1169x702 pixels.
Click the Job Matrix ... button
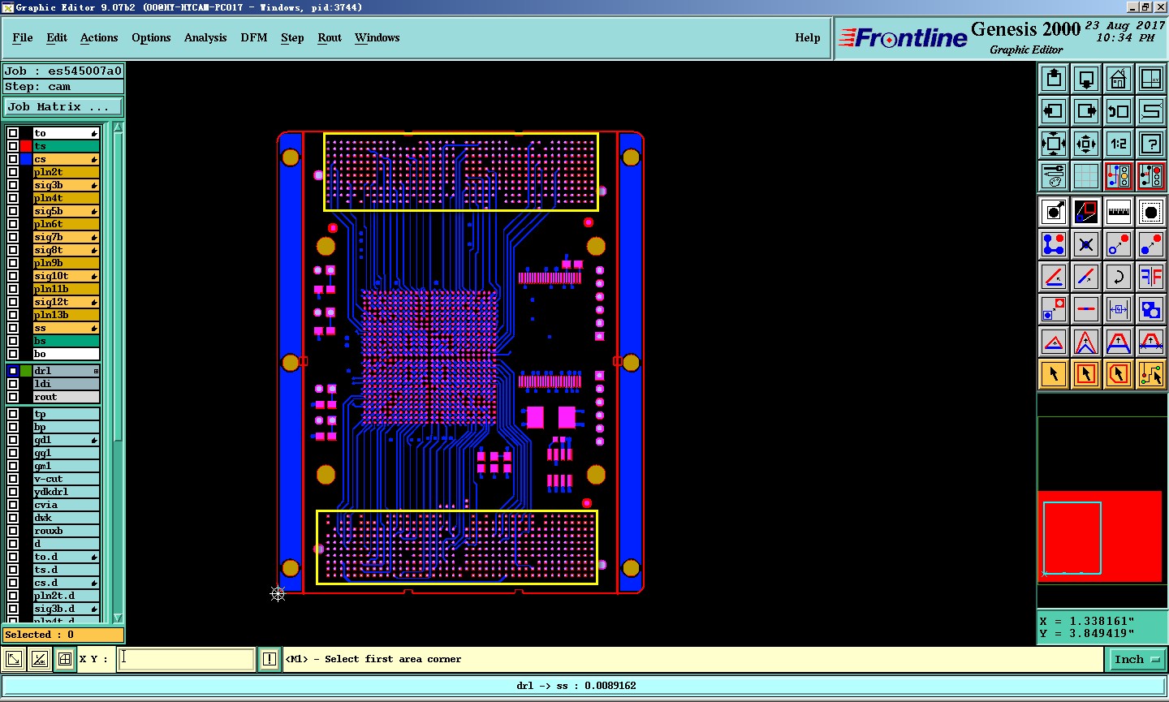pos(63,106)
